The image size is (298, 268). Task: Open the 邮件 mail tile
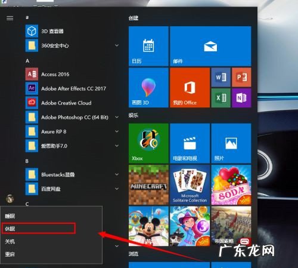[x=210, y=46]
